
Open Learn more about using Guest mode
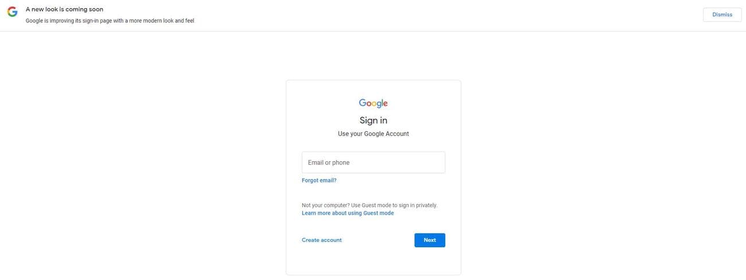point(348,213)
